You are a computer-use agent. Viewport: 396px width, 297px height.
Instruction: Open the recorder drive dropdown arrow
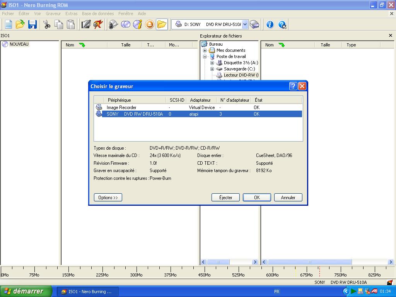coord(245,24)
